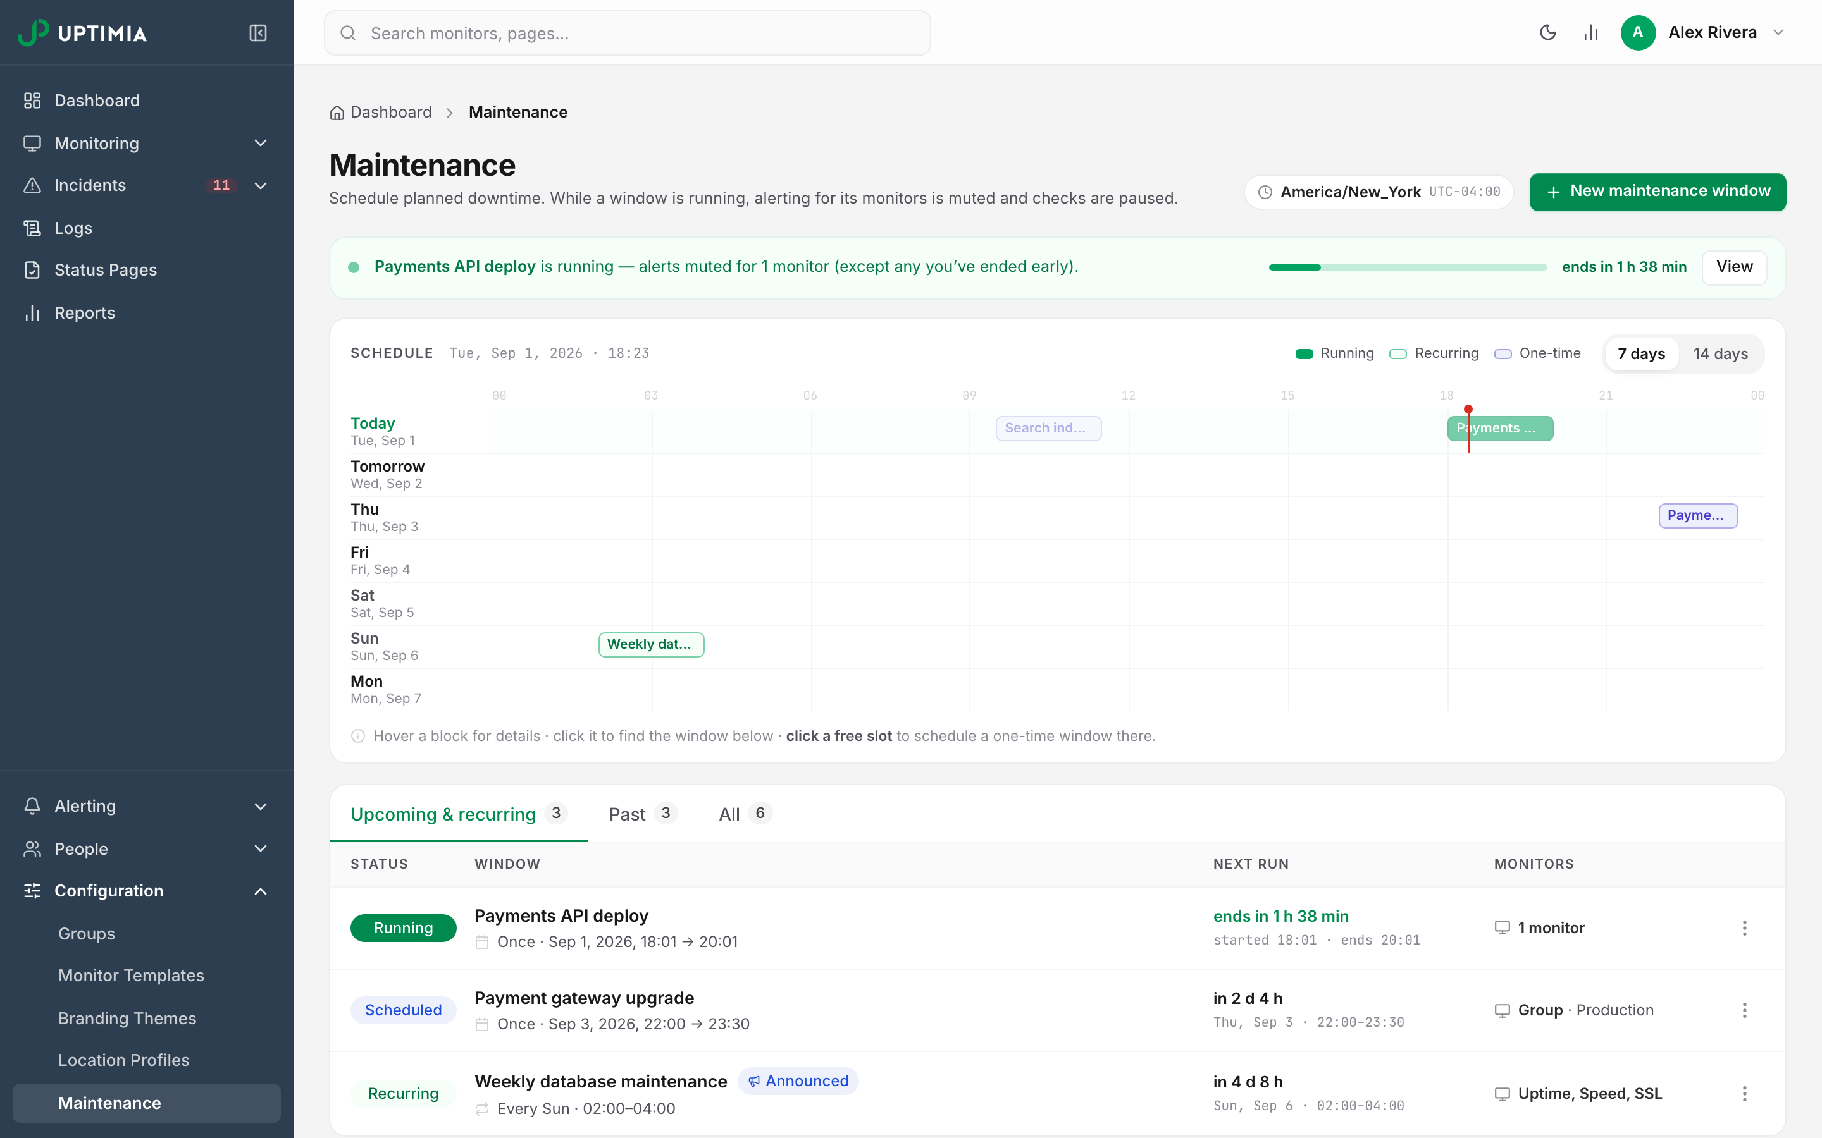Focus the search monitors field
Screen dimensions: 1822x1138
click(627, 33)
